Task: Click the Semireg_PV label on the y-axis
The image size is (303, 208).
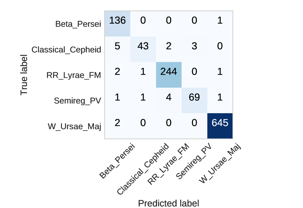Action: (77, 101)
